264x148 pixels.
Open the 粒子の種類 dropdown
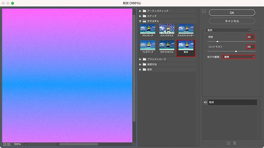(x=238, y=57)
